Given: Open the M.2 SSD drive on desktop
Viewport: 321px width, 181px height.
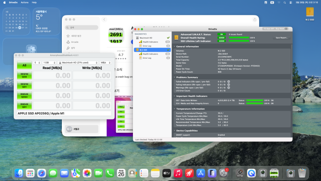Looking at the screenshot, I should [x=310, y=14].
